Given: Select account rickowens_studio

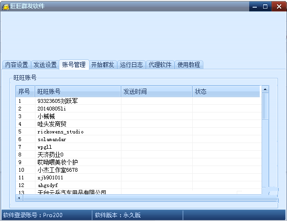Looking at the screenshot, I should pos(60,132).
